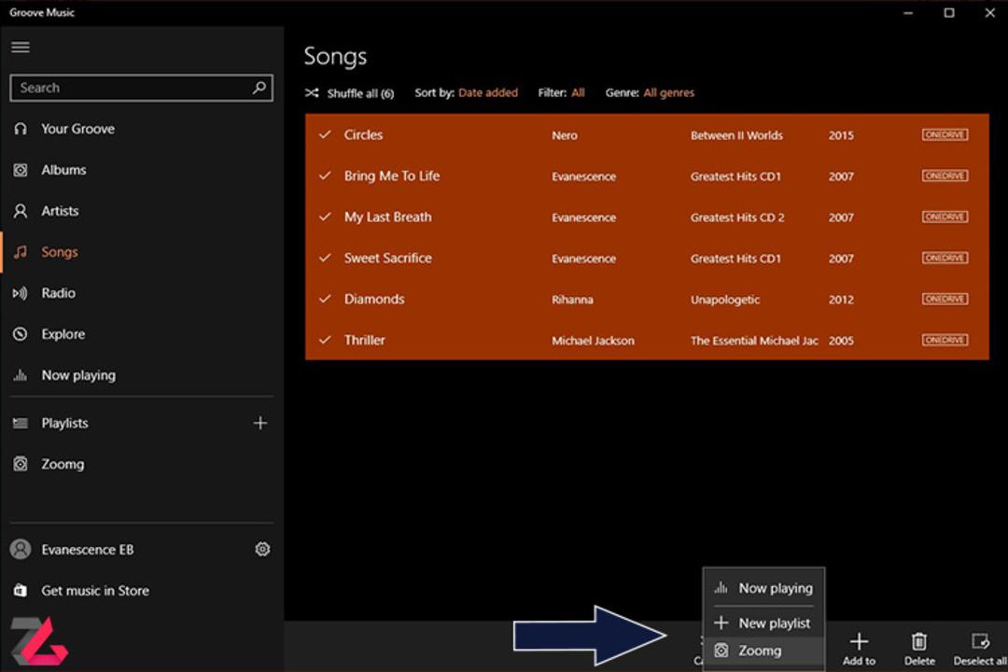Screen dimensions: 1008x672
Task: Click the Add to plus icon
Action: (x=859, y=641)
